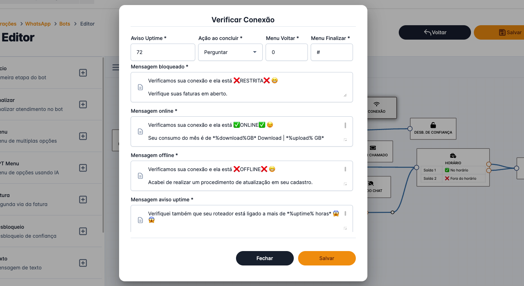Open the hamburger menu above the flow canvas
Screen dimensions: 524x286
click(x=115, y=67)
